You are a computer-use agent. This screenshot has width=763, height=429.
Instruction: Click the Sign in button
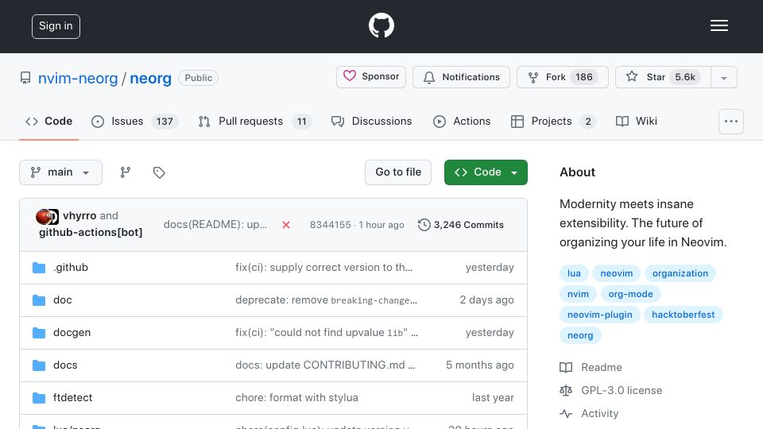pos(56,26)
